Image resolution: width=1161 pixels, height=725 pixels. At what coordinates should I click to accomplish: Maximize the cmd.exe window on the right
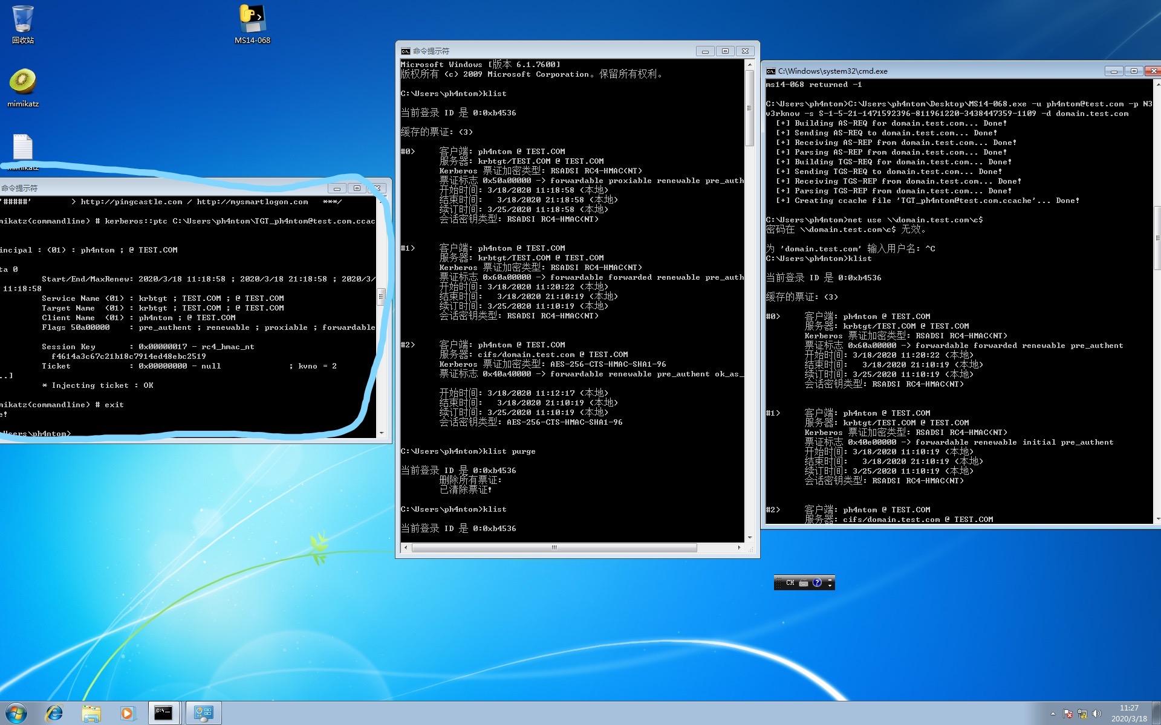coord(1134,71)
